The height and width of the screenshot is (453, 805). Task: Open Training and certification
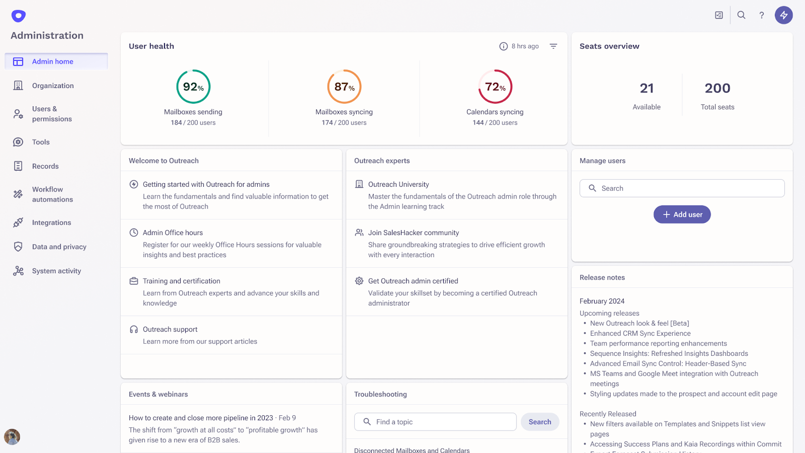182,281
